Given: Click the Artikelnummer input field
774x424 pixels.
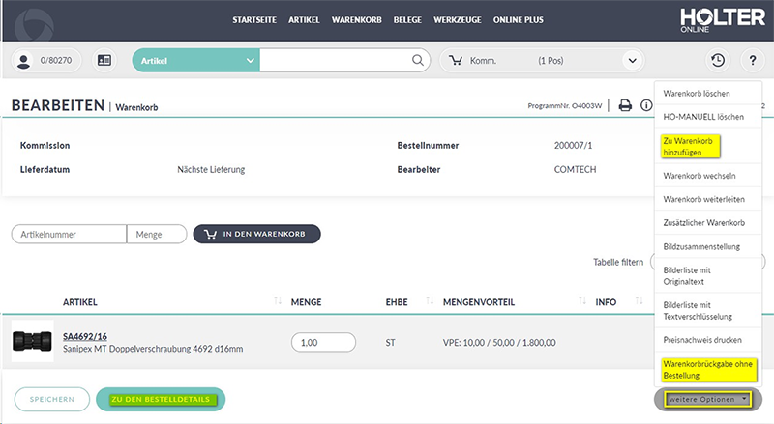Looking at the screenshot, I should click(69, 234).
